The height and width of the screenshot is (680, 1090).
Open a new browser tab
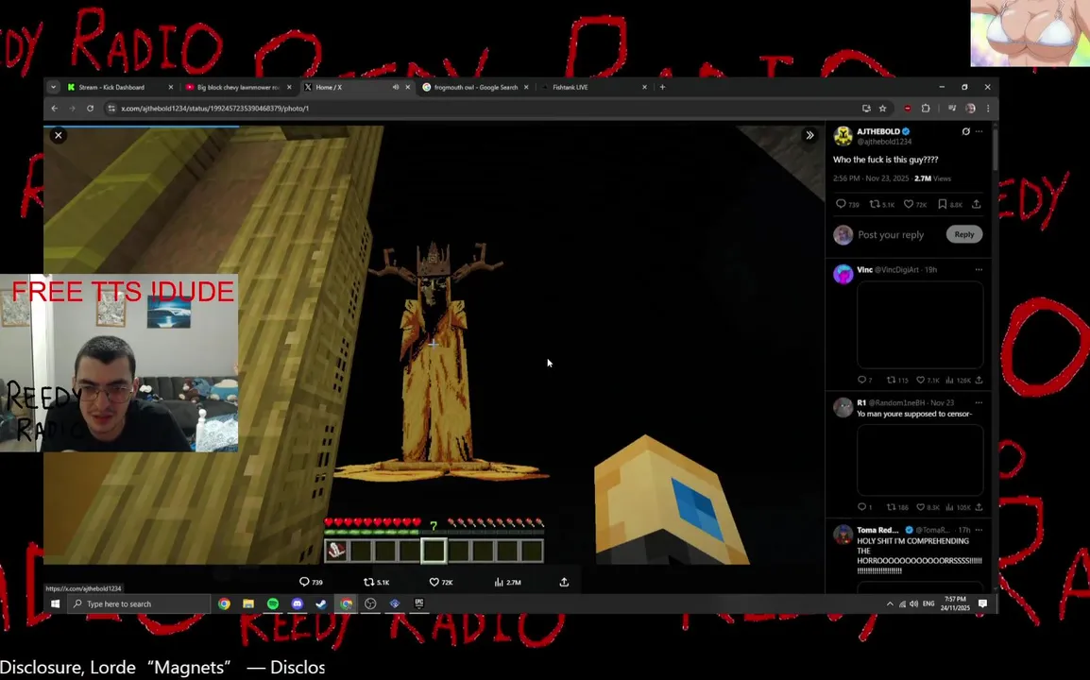[662, 88]
